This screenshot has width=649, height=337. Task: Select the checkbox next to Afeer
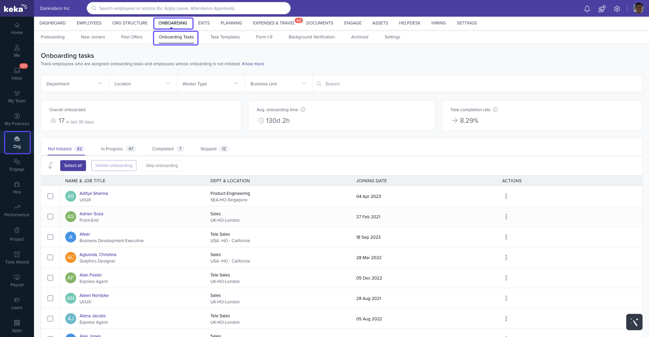point(50,237)
